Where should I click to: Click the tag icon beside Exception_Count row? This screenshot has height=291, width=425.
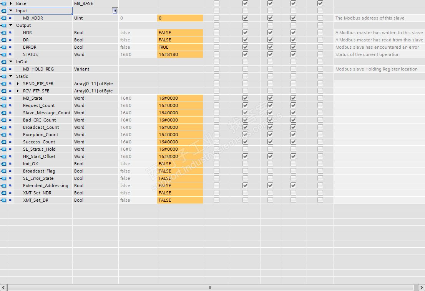pyautogui.click(x=3, y=135)
